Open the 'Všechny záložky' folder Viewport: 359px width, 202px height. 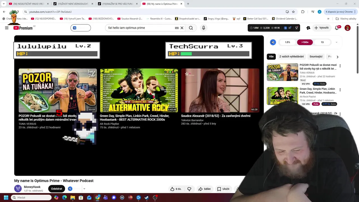(x=346, y=19)
